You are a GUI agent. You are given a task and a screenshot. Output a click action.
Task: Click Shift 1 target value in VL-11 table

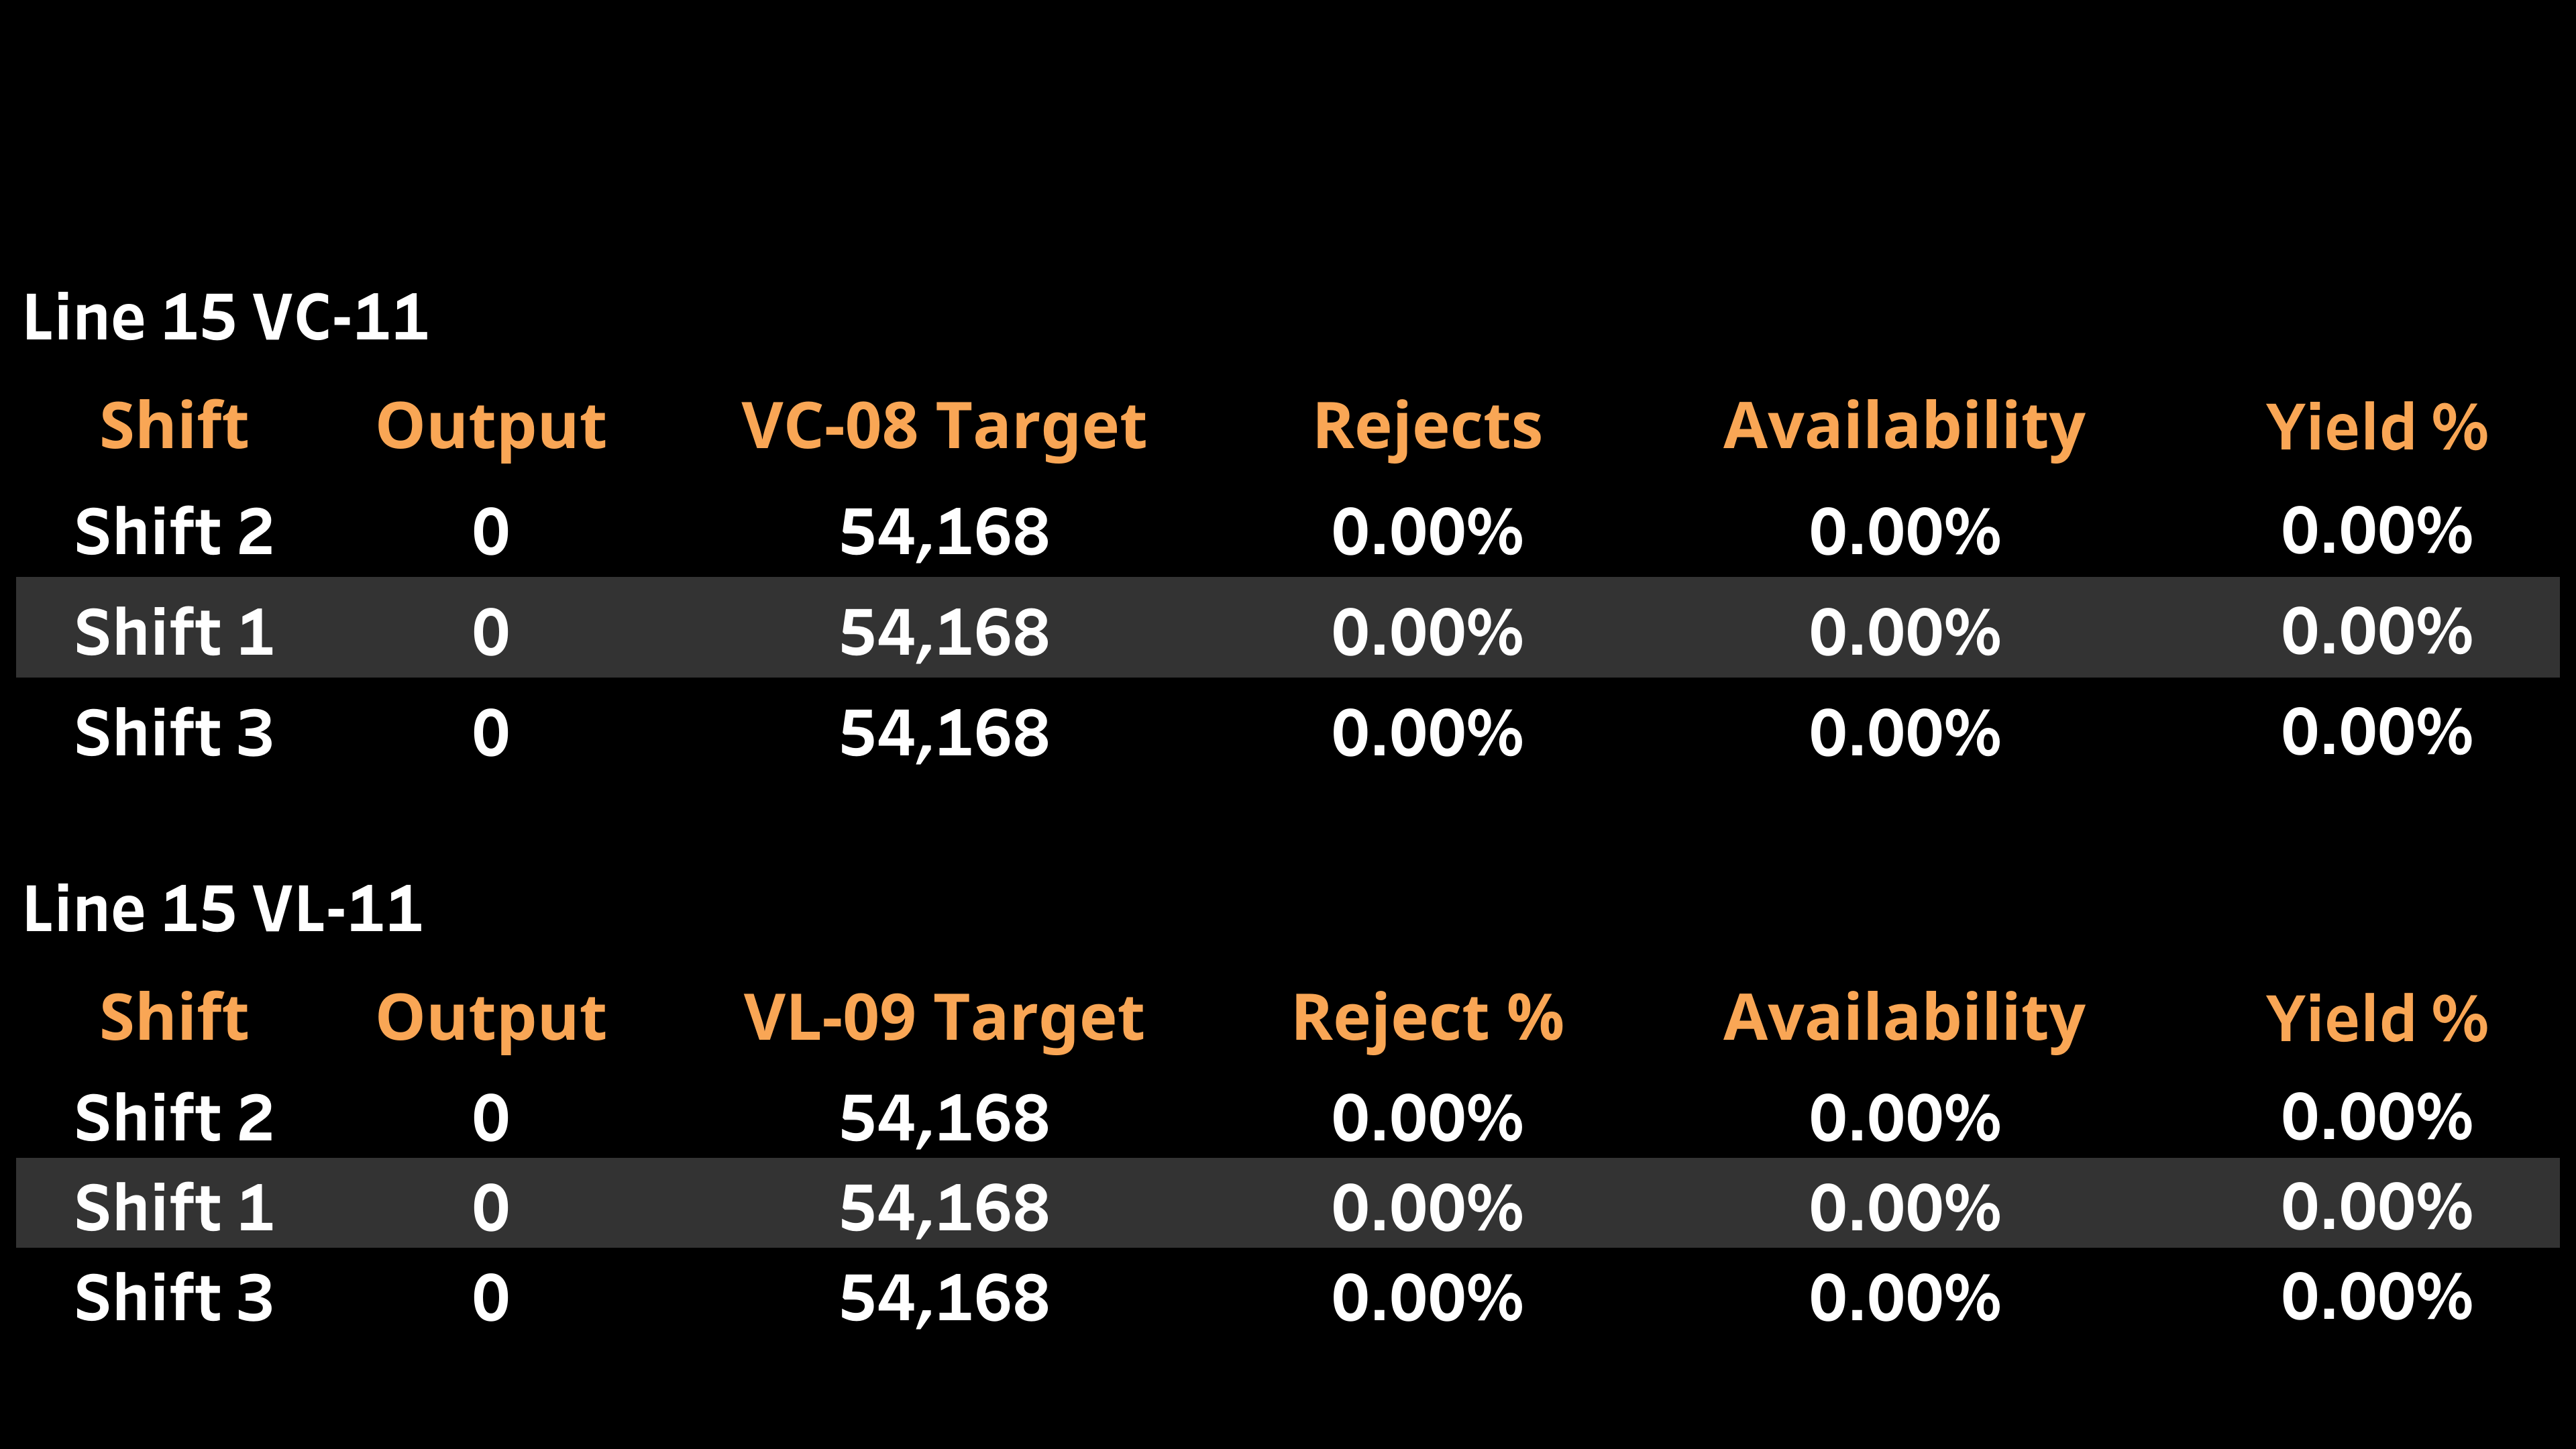944,1208
